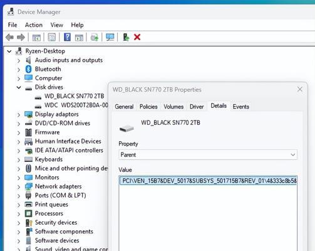315x251 pixels.
Task: Collapse the Ryzen-Desktop root node
Action: click(9, 51)
